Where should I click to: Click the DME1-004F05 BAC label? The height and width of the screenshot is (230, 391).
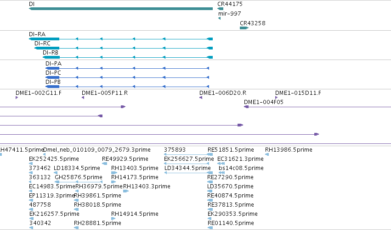point(264,102)
